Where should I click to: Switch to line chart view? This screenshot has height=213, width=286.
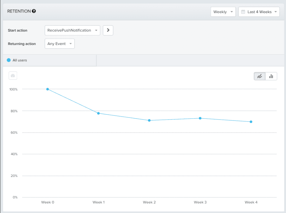tap(260, 76)
